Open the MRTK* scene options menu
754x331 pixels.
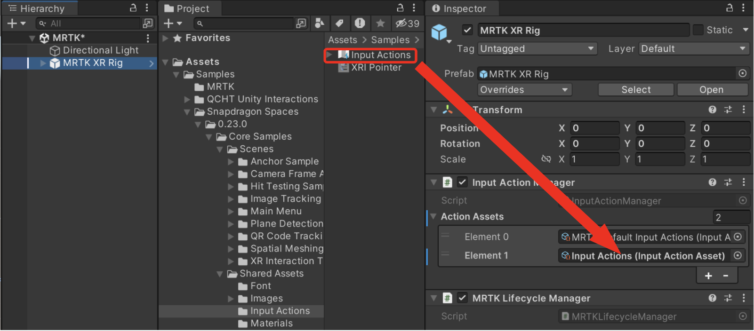148,38
